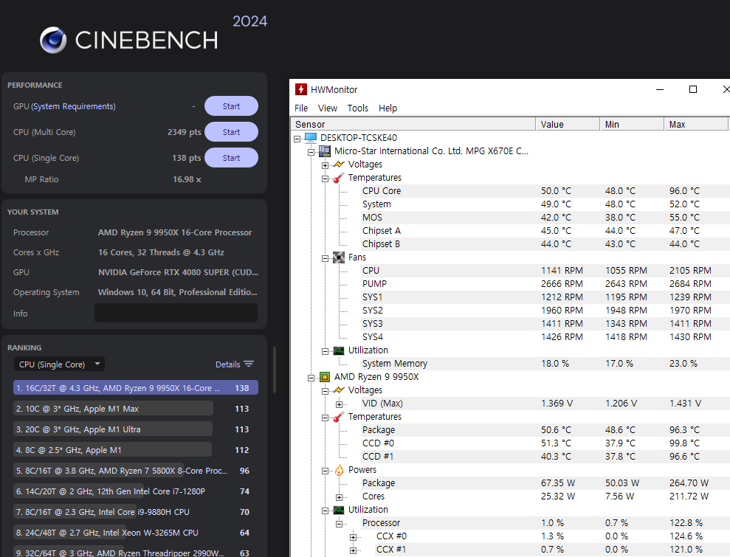The width and height of the screenshot is (730, 557).
Task: Expand the VID (Max) entry
Action: point(339,404)
